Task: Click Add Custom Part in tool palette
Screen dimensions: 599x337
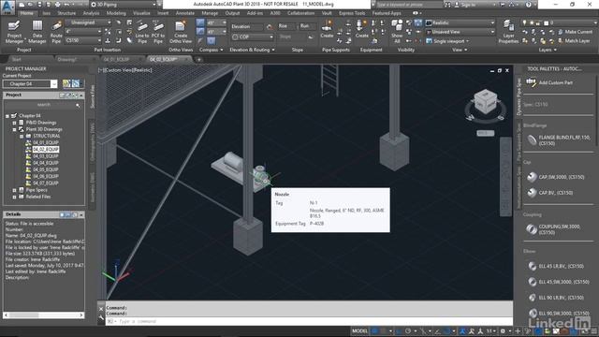Action: pos(550,82)
